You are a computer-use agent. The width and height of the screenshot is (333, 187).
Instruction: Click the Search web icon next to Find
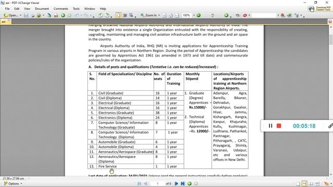click(289, 15)
